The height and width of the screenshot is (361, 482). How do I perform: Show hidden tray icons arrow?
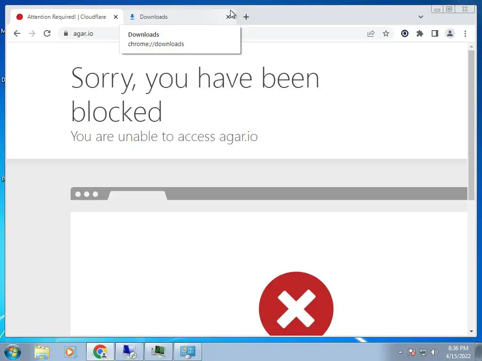(x=400, y=352)
